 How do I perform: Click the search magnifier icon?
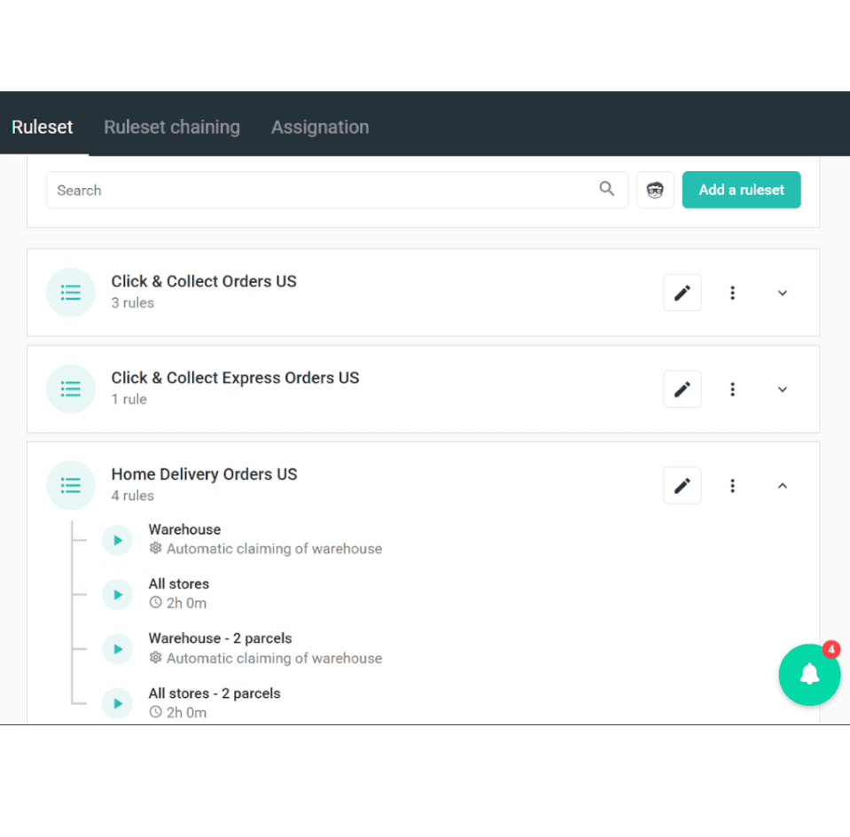point(606,189)
